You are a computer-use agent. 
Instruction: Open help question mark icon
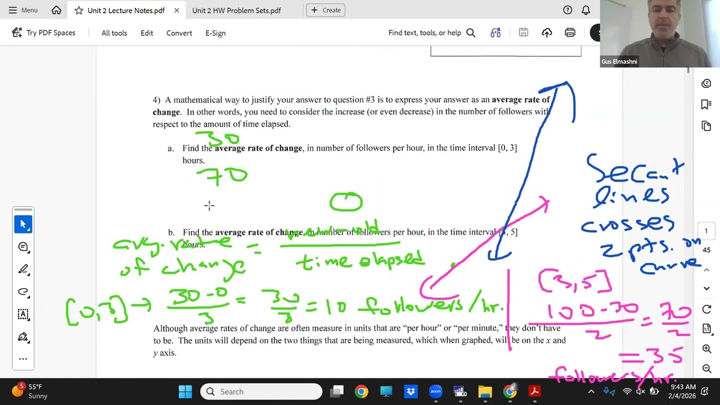tap(568, 10)
